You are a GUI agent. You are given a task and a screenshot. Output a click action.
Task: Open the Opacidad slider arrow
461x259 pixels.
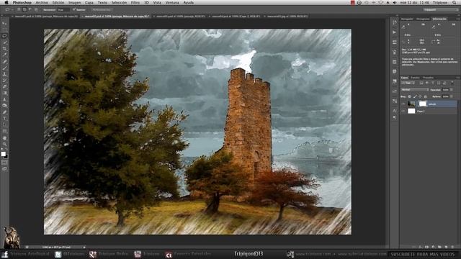tap(452, 89)
